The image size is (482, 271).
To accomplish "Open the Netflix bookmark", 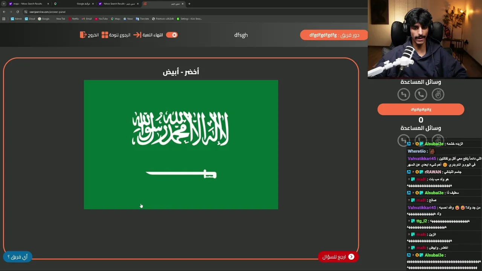I will pos(74,18).
